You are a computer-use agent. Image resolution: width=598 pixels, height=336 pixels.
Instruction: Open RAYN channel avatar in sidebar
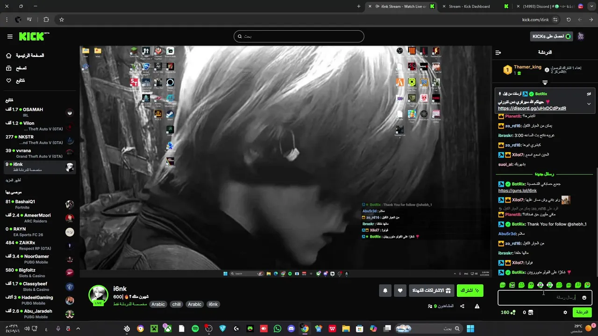pos(70,232)
